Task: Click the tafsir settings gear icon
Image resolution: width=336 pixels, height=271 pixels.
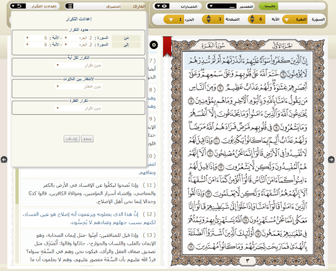Action: [x=154, y=45]
